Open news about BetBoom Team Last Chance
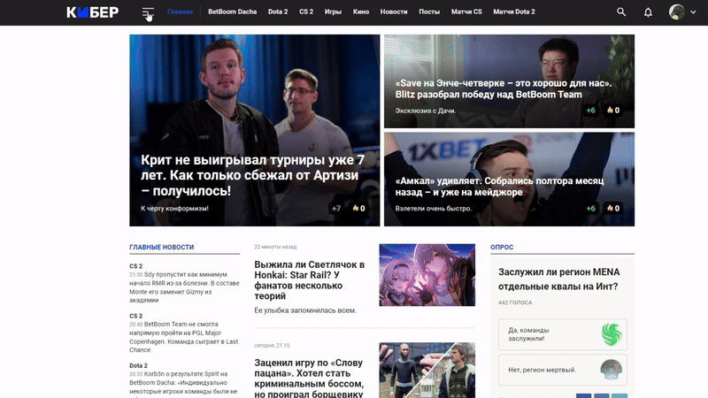The image size is (708, 398). [x=184, y=337]
